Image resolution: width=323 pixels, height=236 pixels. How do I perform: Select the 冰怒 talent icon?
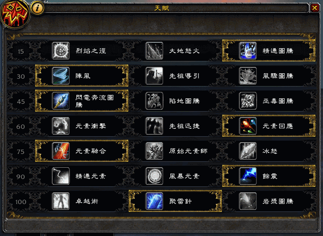click(248, 151)
